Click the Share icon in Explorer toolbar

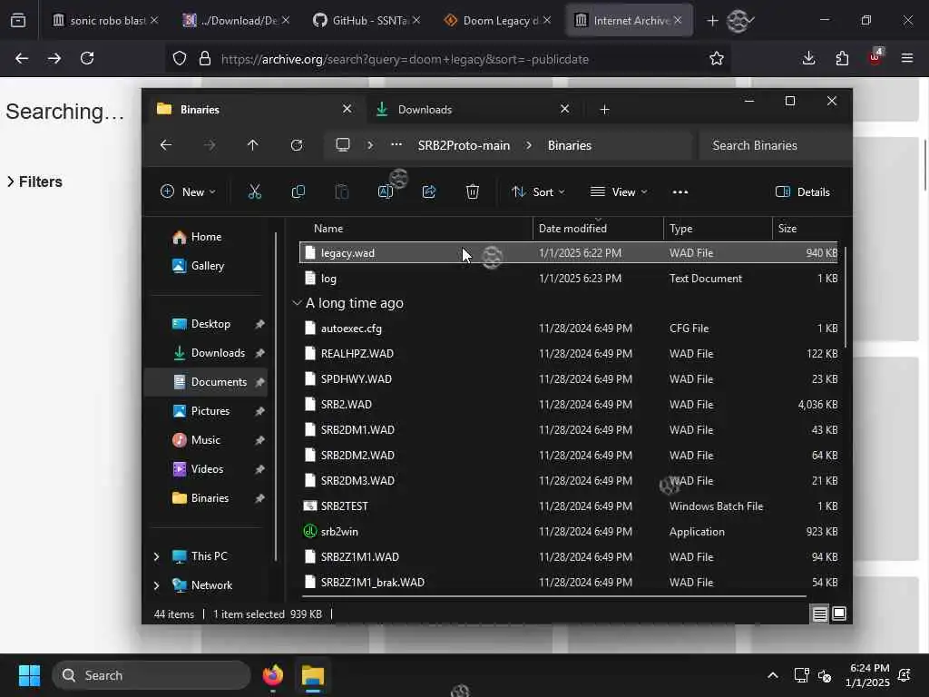tap(429, 192)
